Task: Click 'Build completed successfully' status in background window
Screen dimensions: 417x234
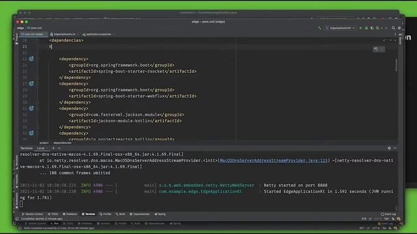Action: tap(59, 228)
